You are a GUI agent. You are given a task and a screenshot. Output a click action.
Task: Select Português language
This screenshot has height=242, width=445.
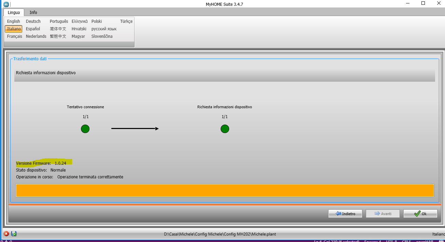point(59,21)
